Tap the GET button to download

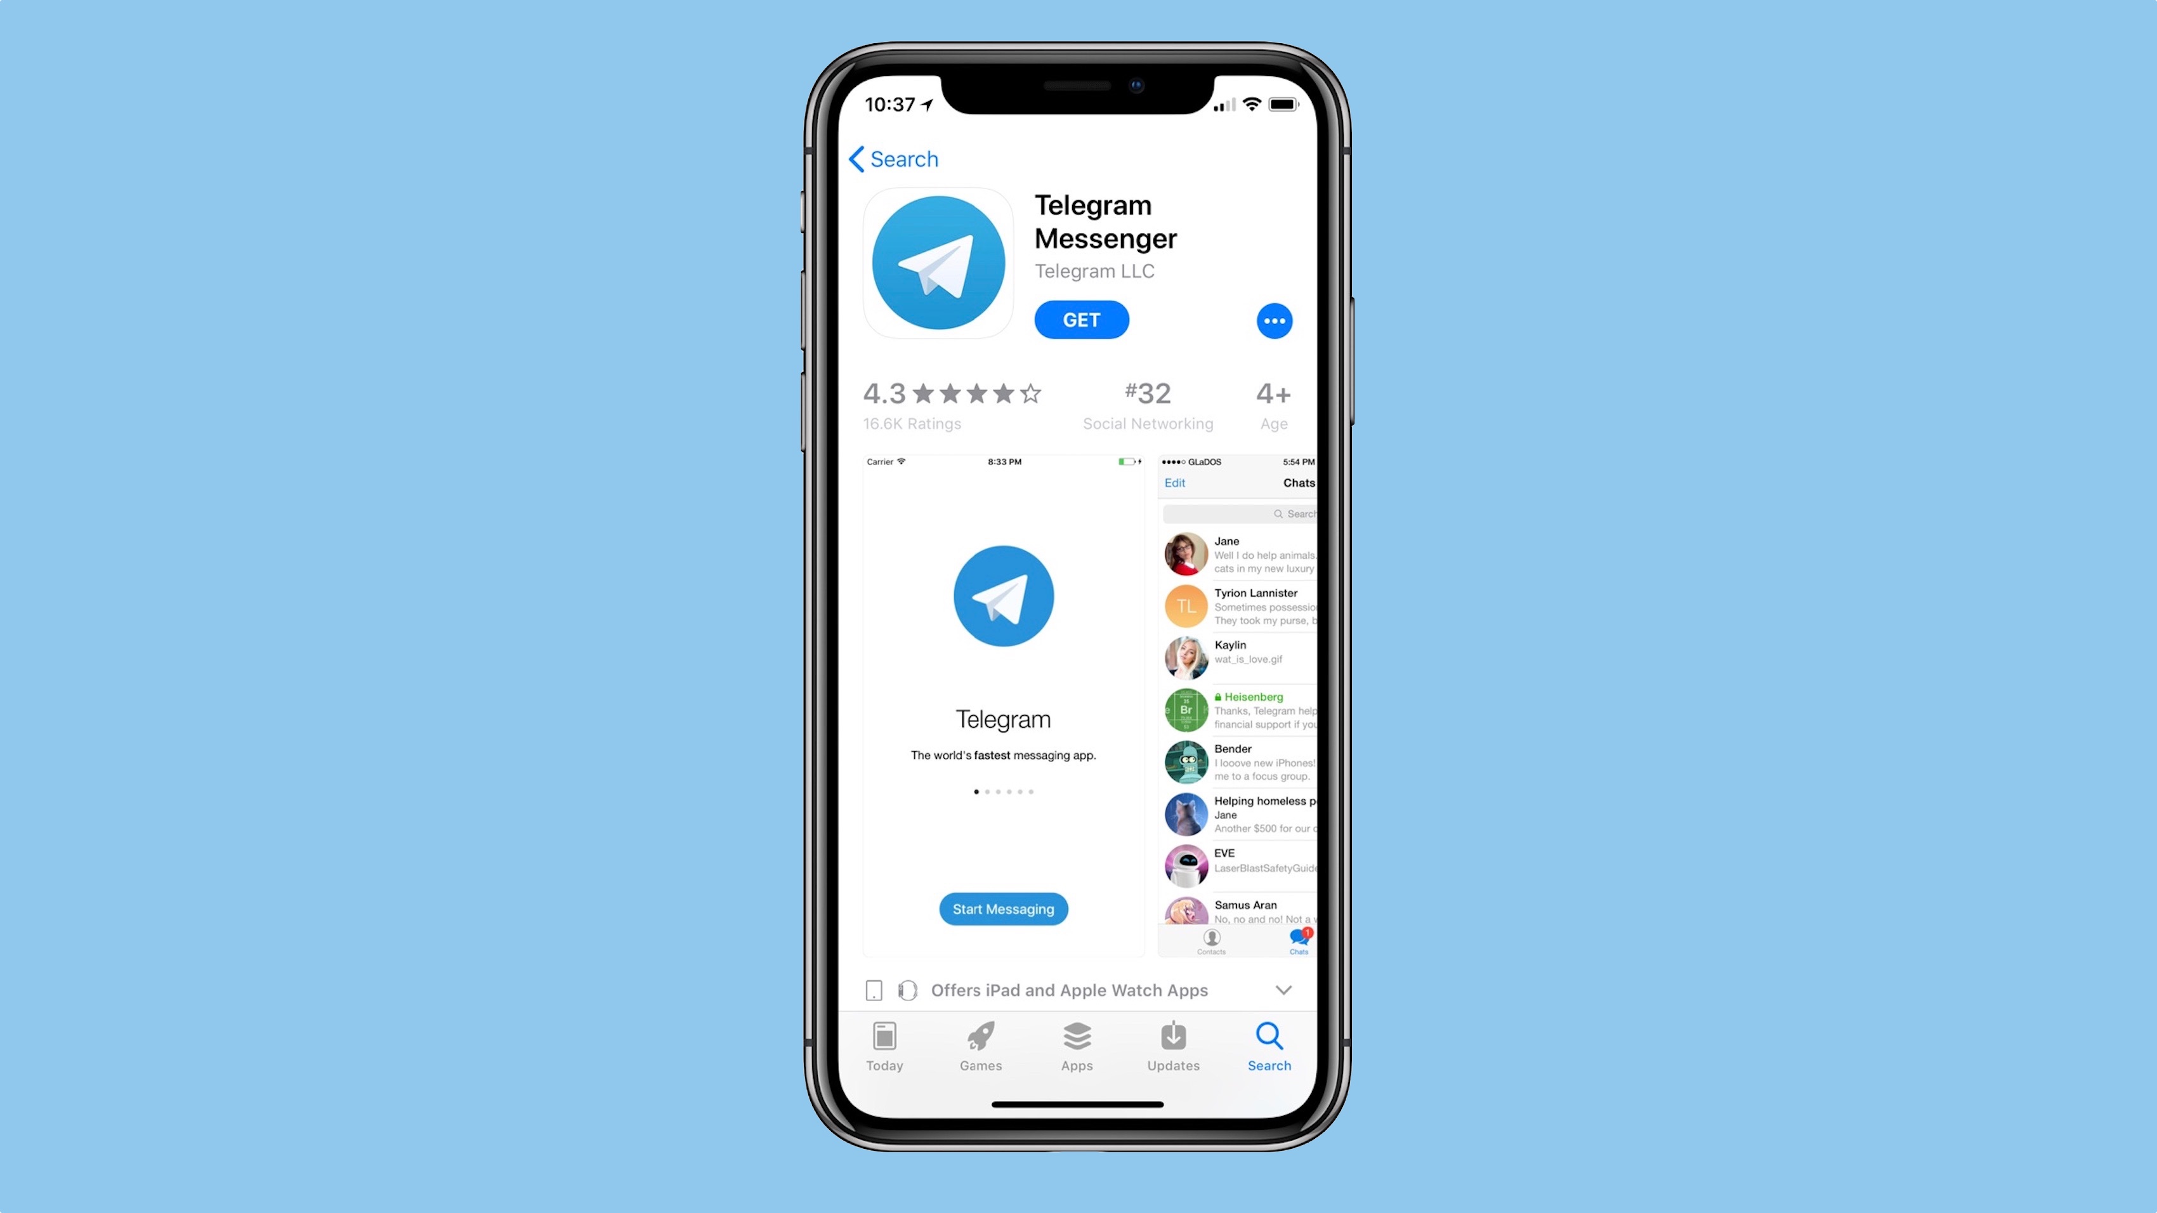(x=1082, y=320)
